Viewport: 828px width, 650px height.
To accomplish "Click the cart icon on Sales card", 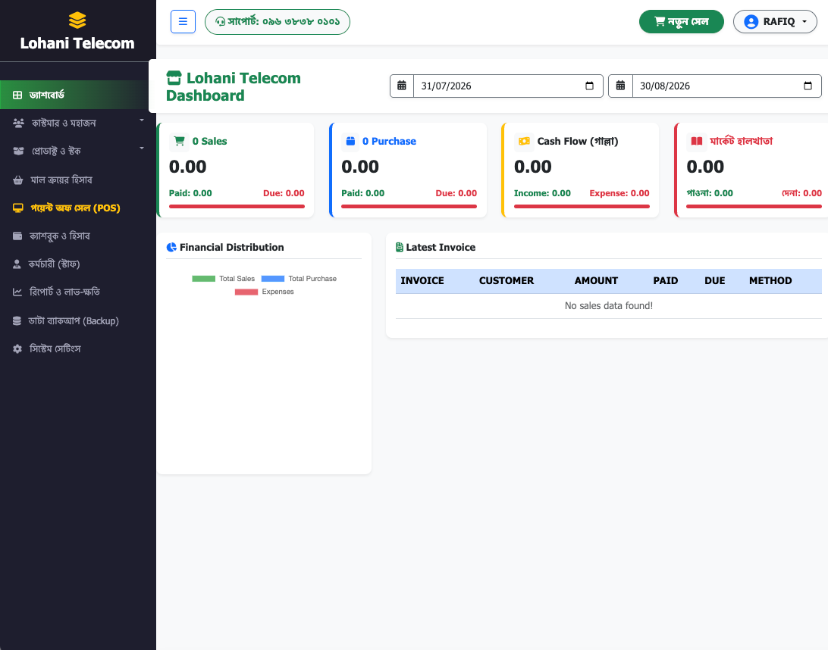I will pos(179,142).
